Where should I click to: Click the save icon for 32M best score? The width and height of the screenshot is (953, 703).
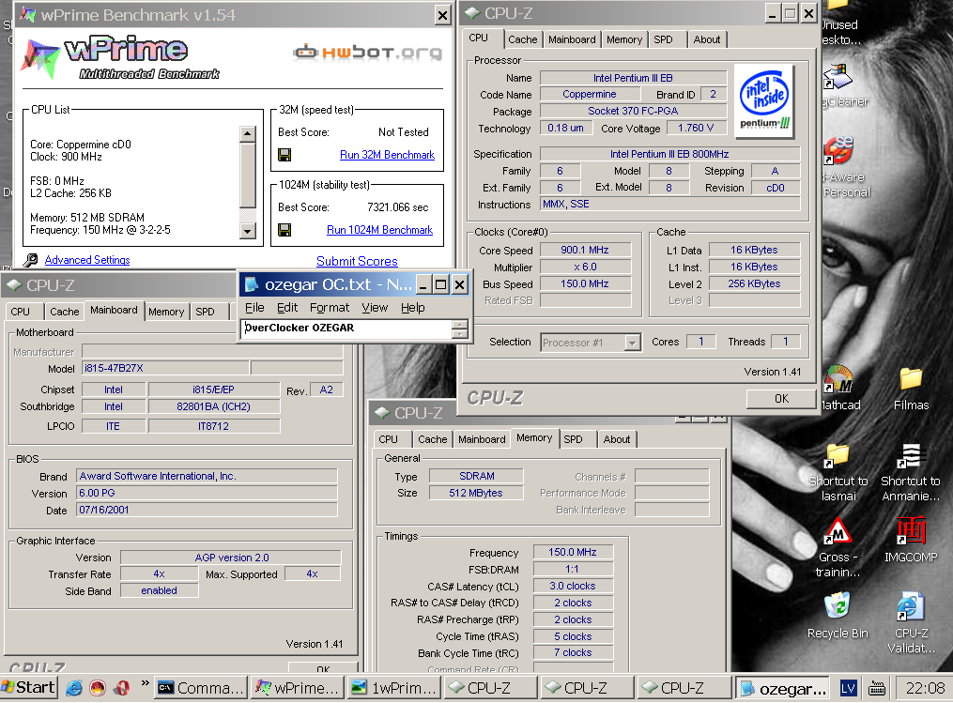click(284, 155)
